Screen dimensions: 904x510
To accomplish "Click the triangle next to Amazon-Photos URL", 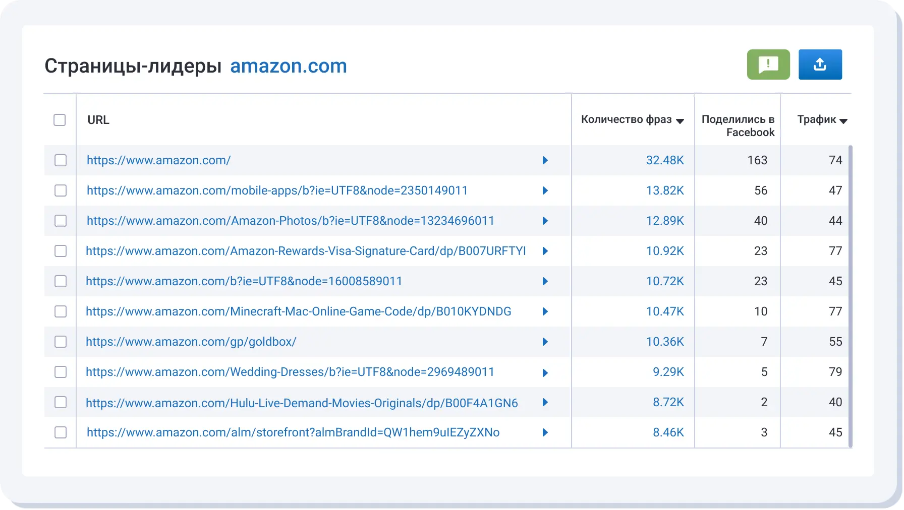I will [x=545, y=221].
